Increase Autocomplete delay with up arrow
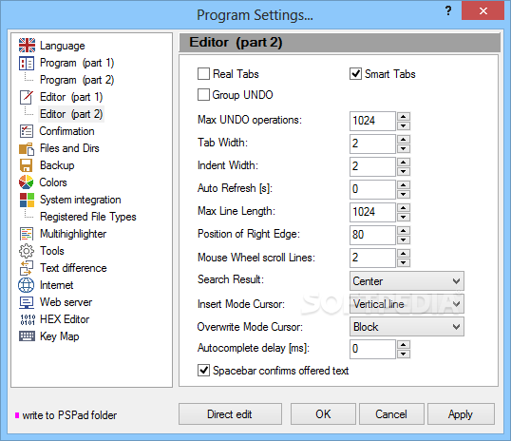The height and width of the screenshot is (441, 511). (x=404, y=345)
